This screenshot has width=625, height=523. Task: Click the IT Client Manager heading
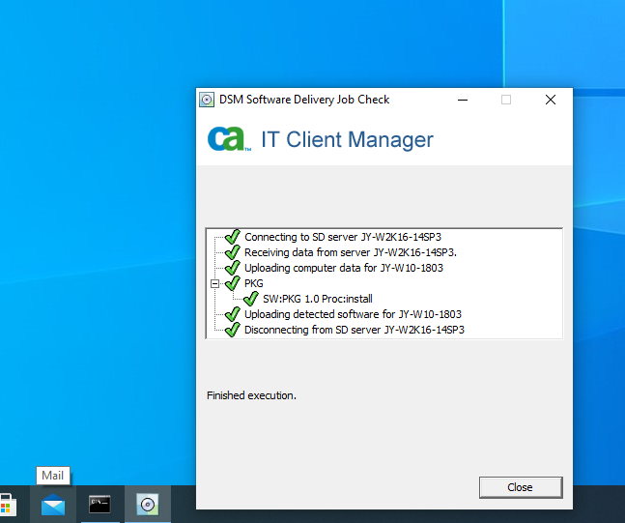click(347, 139)
